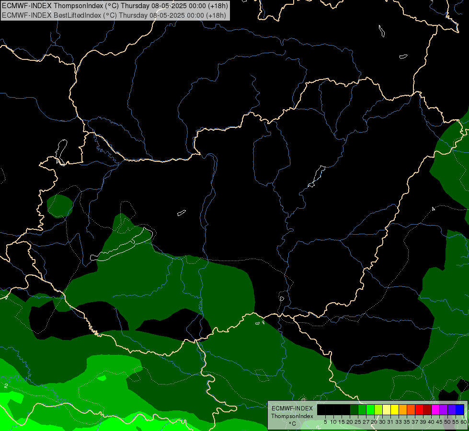Click the orange-red 35–37 legend swatch
The width and height of the screenshot is (469, 431).
coord(411,409)
